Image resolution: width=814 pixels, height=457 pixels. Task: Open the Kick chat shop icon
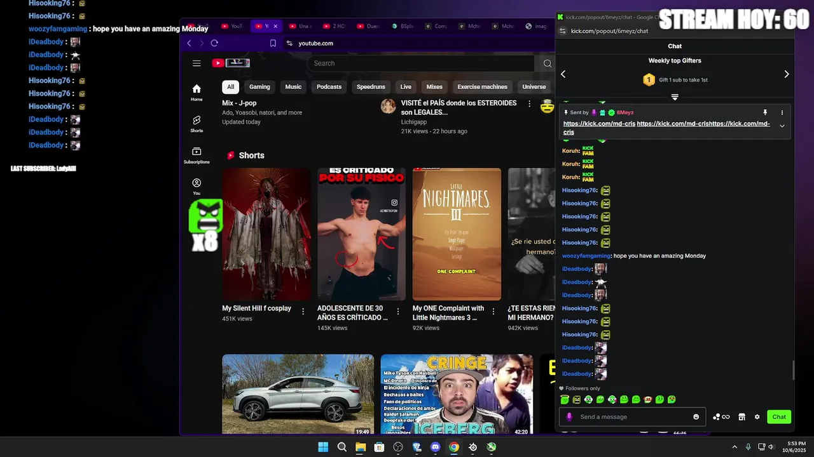tap(742, 417)
